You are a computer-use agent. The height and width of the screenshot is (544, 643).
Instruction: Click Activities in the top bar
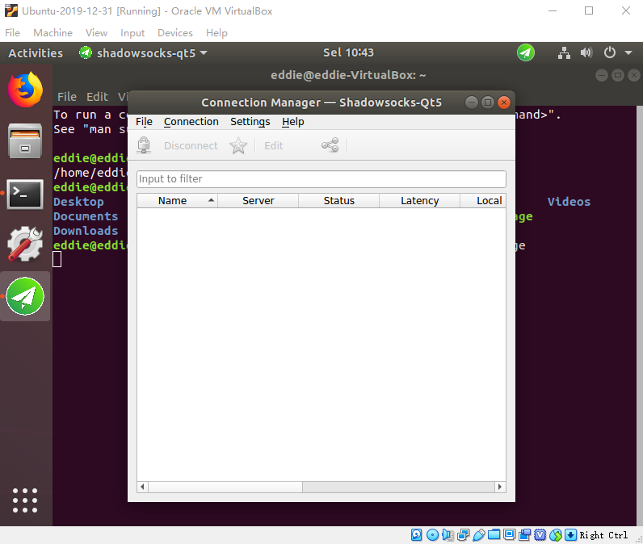[x=36, y=52]
